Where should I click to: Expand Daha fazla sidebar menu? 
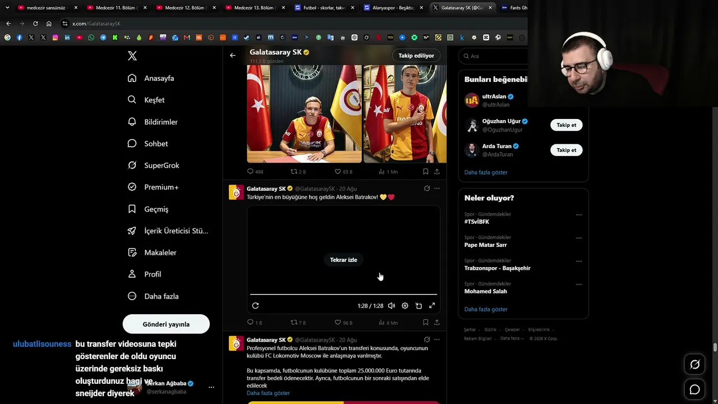153,296
